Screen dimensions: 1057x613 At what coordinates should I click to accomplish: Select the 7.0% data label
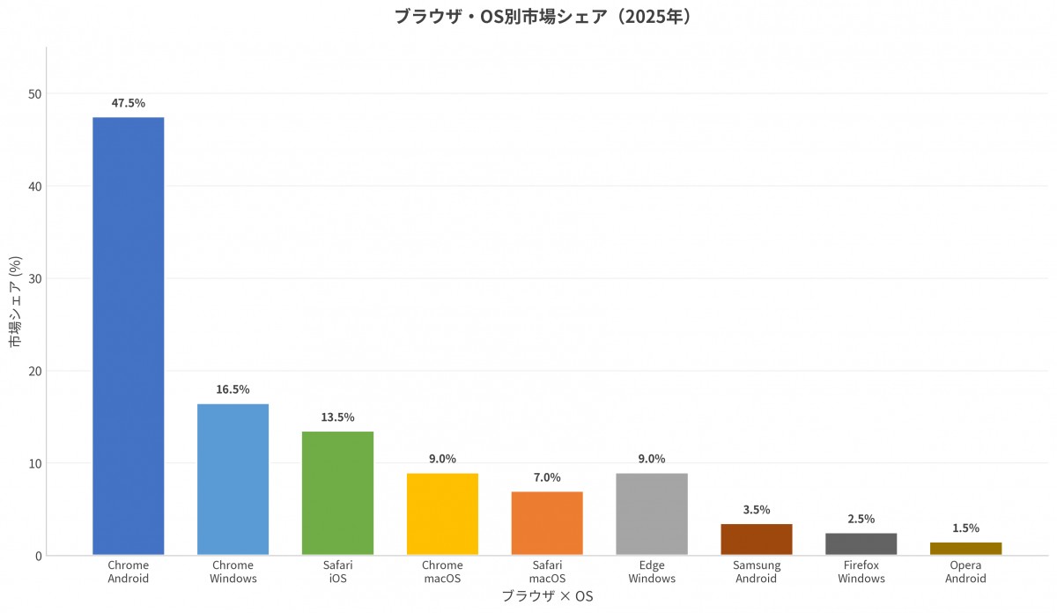coord(547,477)
